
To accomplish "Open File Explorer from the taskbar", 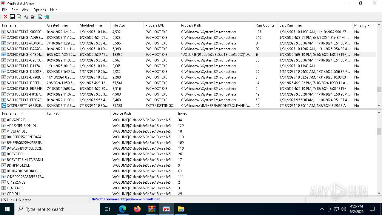I will (181, 209).
